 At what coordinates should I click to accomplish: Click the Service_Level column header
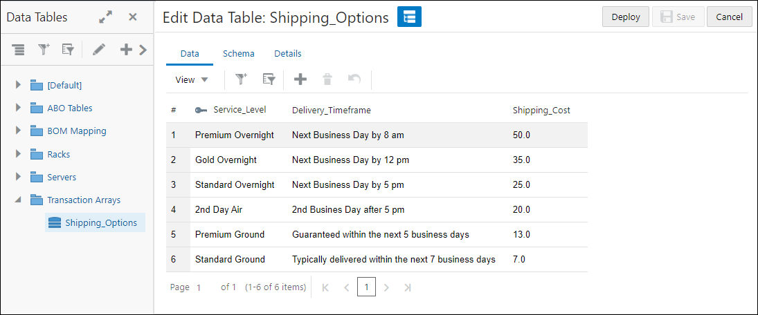coord(240,110)
